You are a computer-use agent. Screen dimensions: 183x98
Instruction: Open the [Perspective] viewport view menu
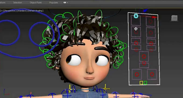[x=10, y=11]
